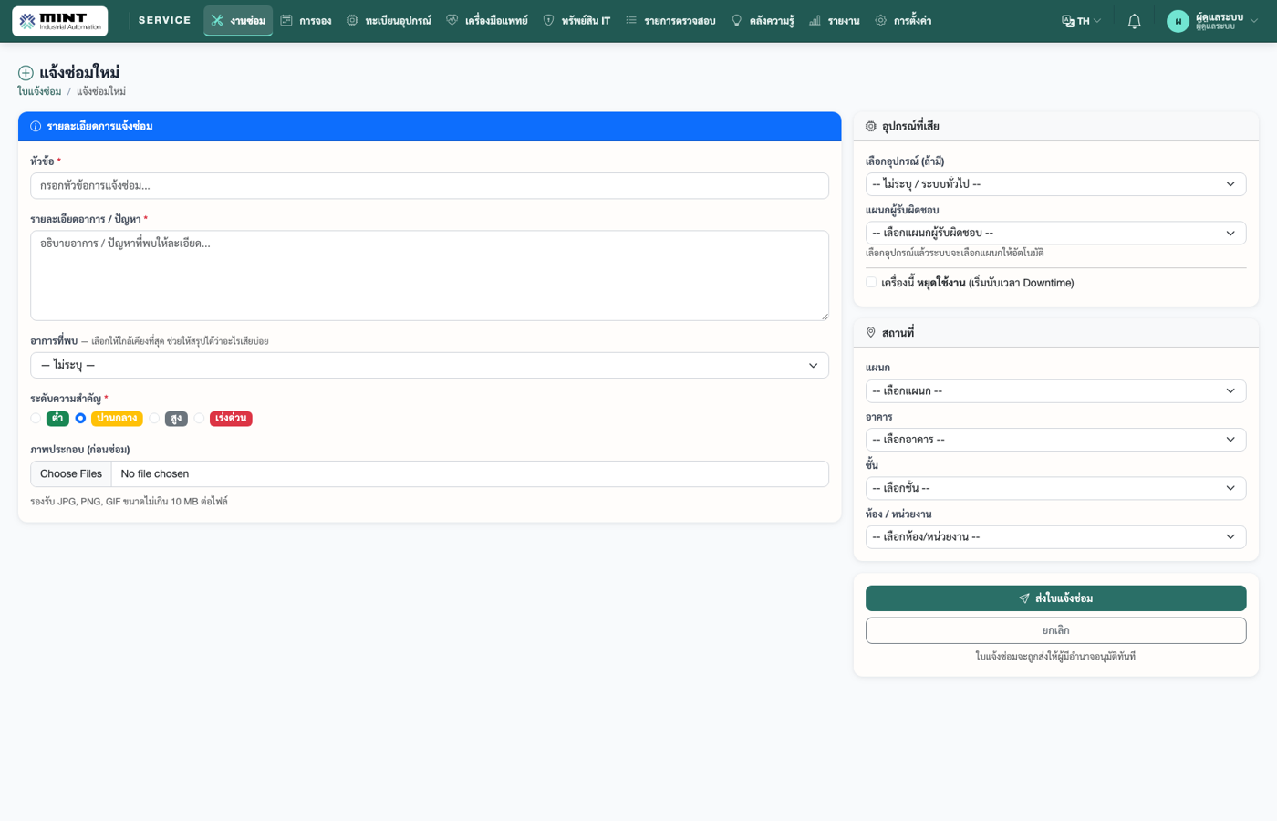Expand the เลือกชั้น floor dropdown
Screen dimensions: 1277x821
[1055, 488]
